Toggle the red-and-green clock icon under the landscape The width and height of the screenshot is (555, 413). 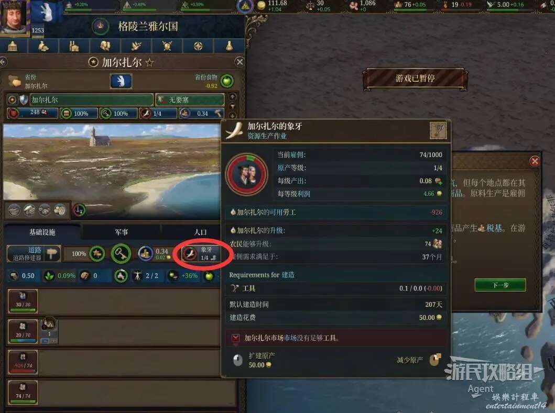click(x=79, y=210)
